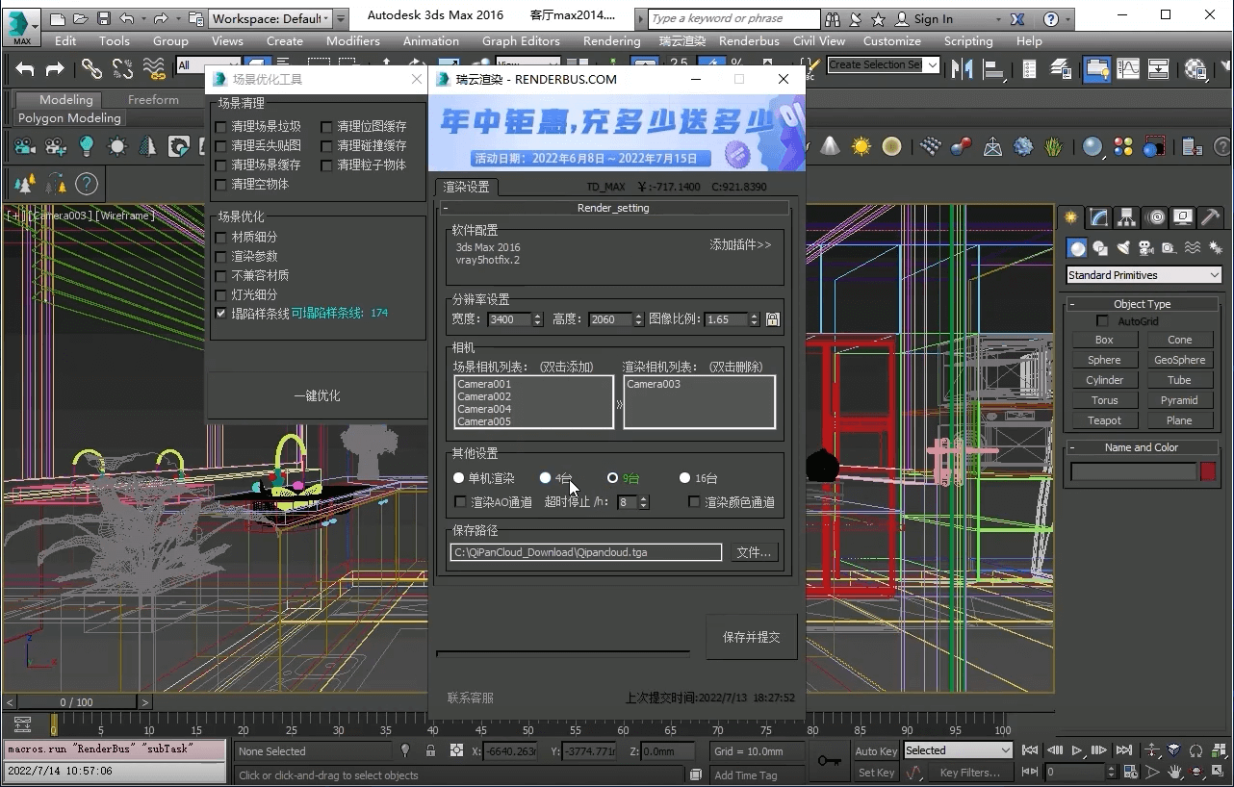Select the 单机渲染 radio option
The image size is (1234, 787).
458,478
